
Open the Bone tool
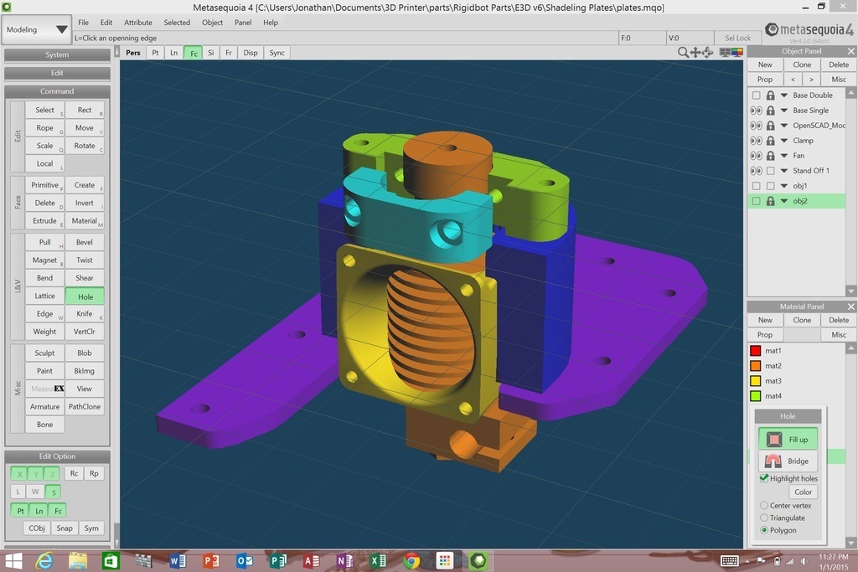[44, 424]
